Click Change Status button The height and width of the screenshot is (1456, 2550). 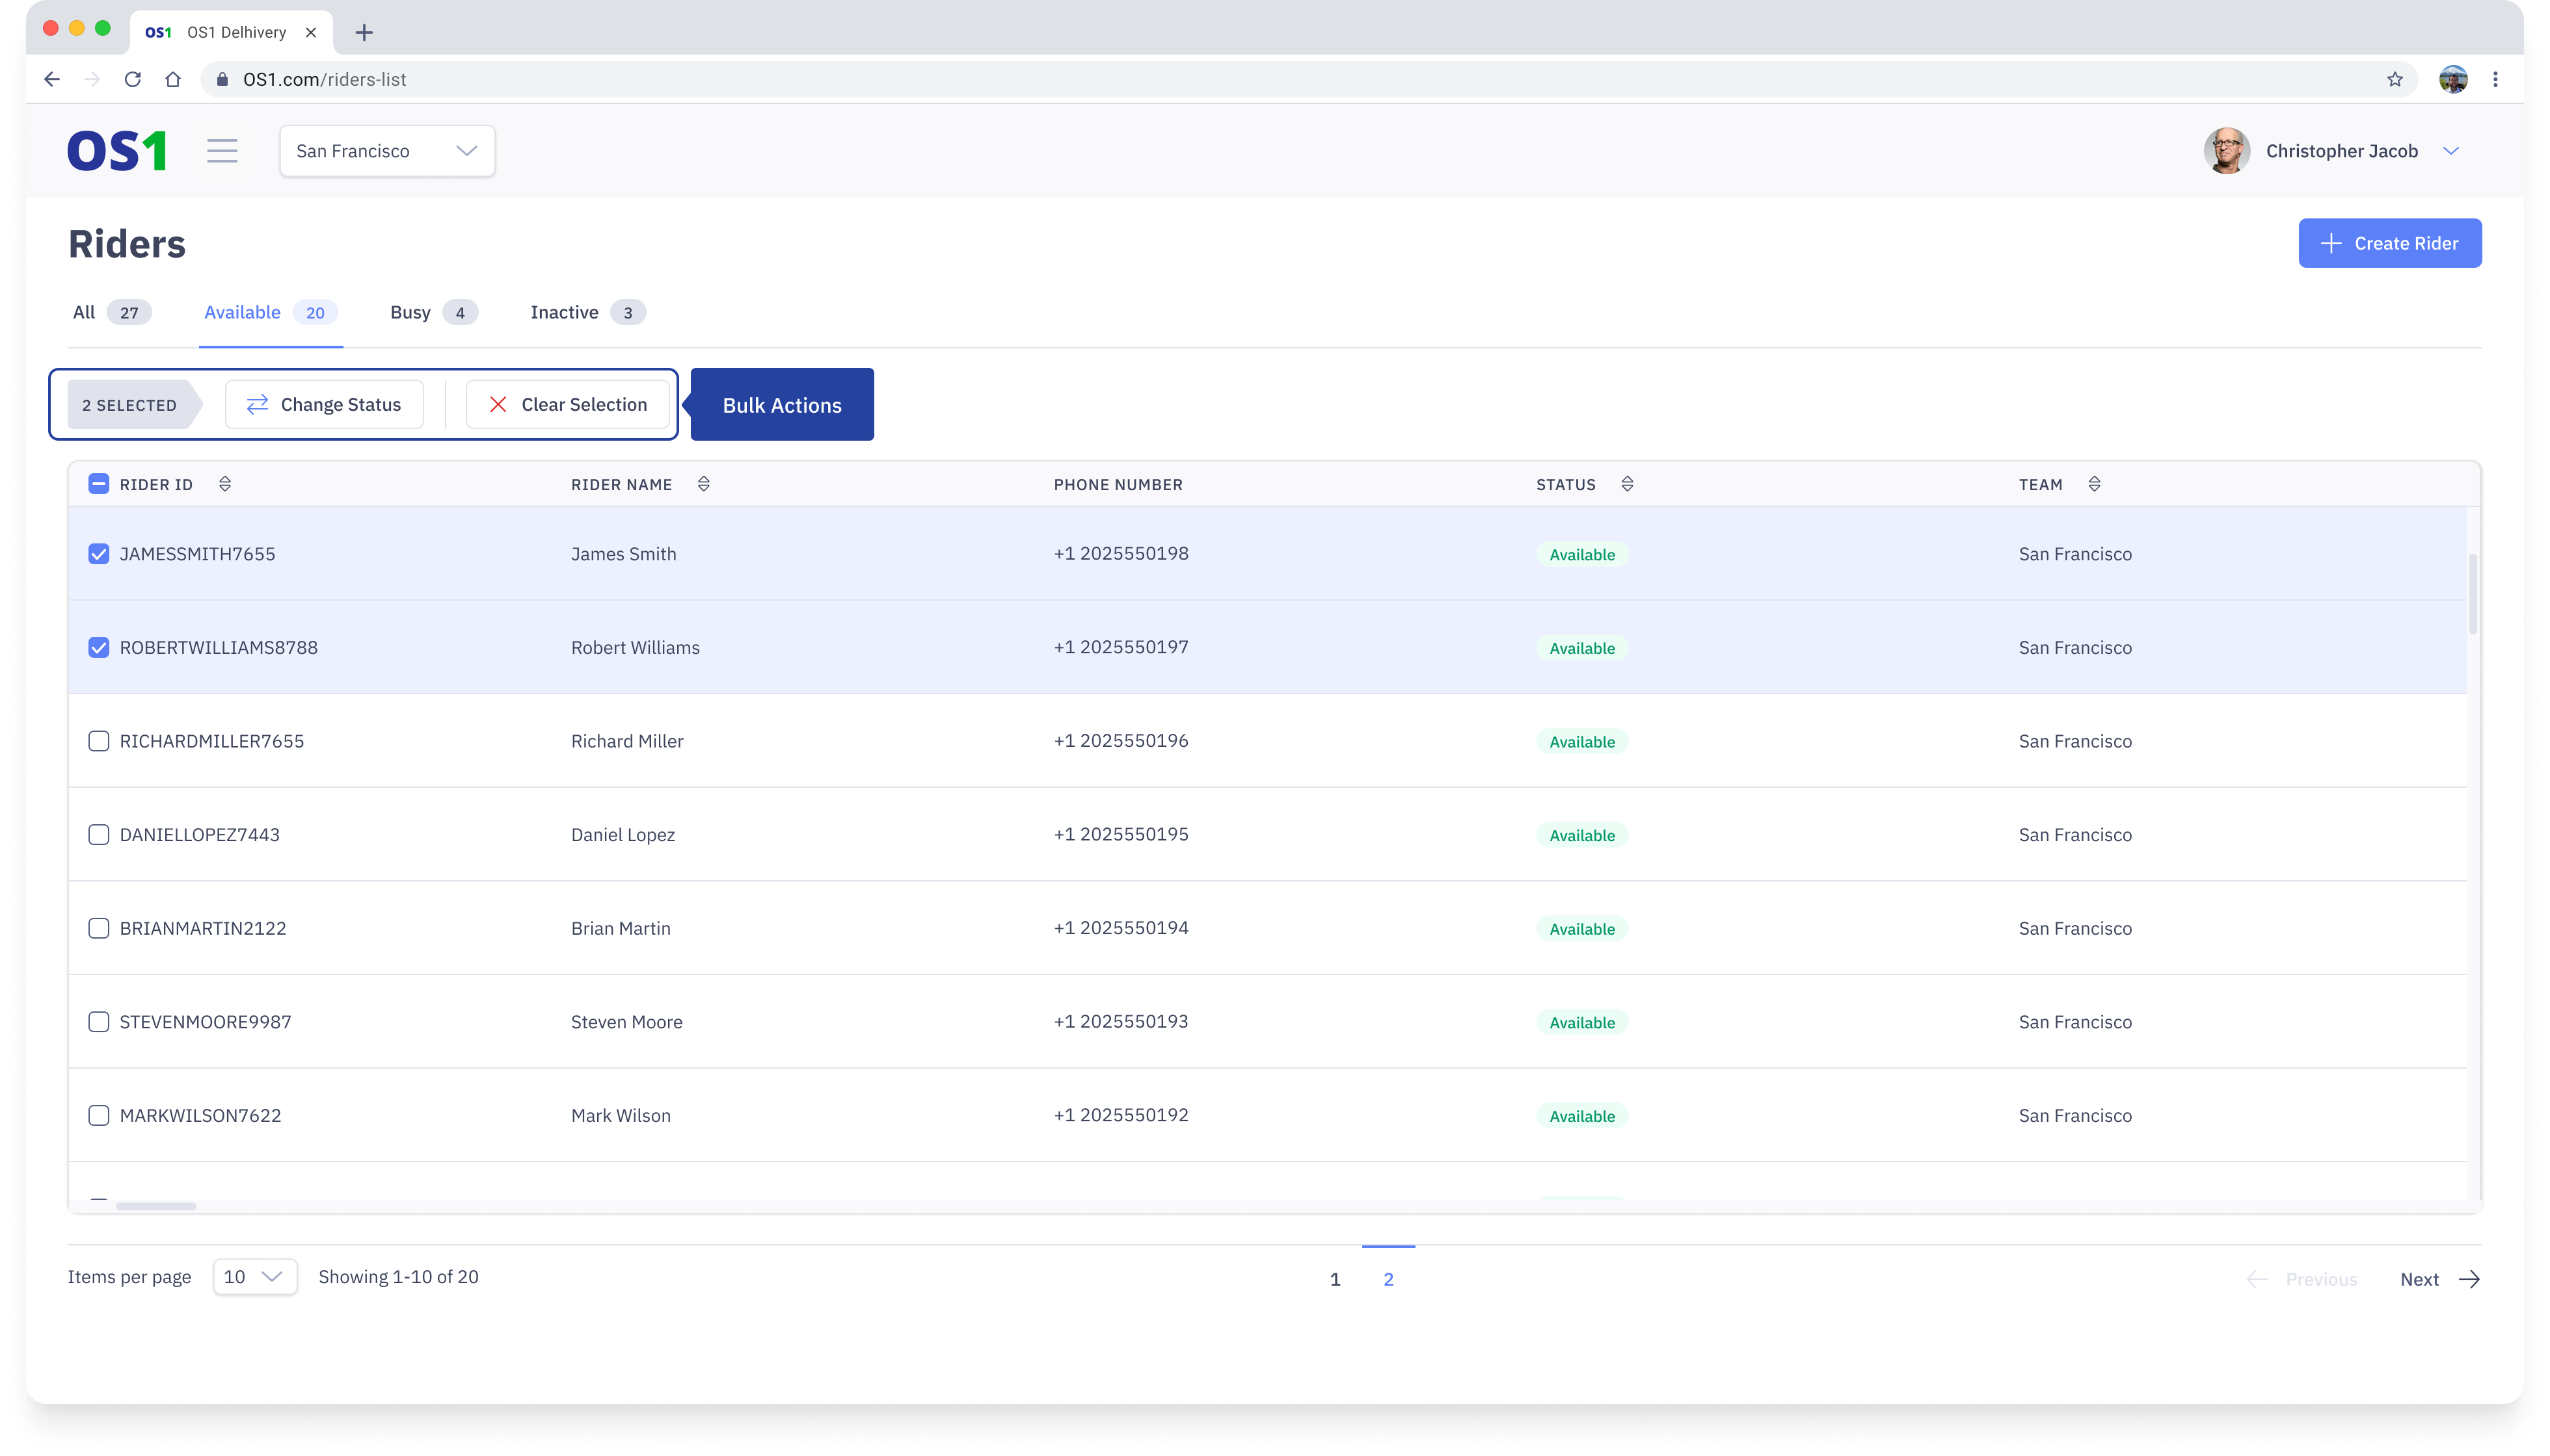click(323, 404)
